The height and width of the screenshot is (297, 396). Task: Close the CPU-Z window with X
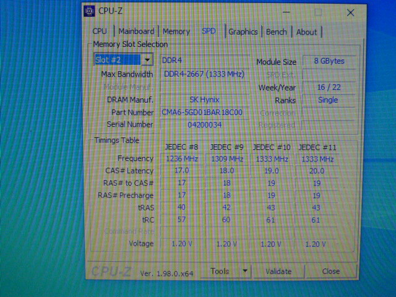351,12
